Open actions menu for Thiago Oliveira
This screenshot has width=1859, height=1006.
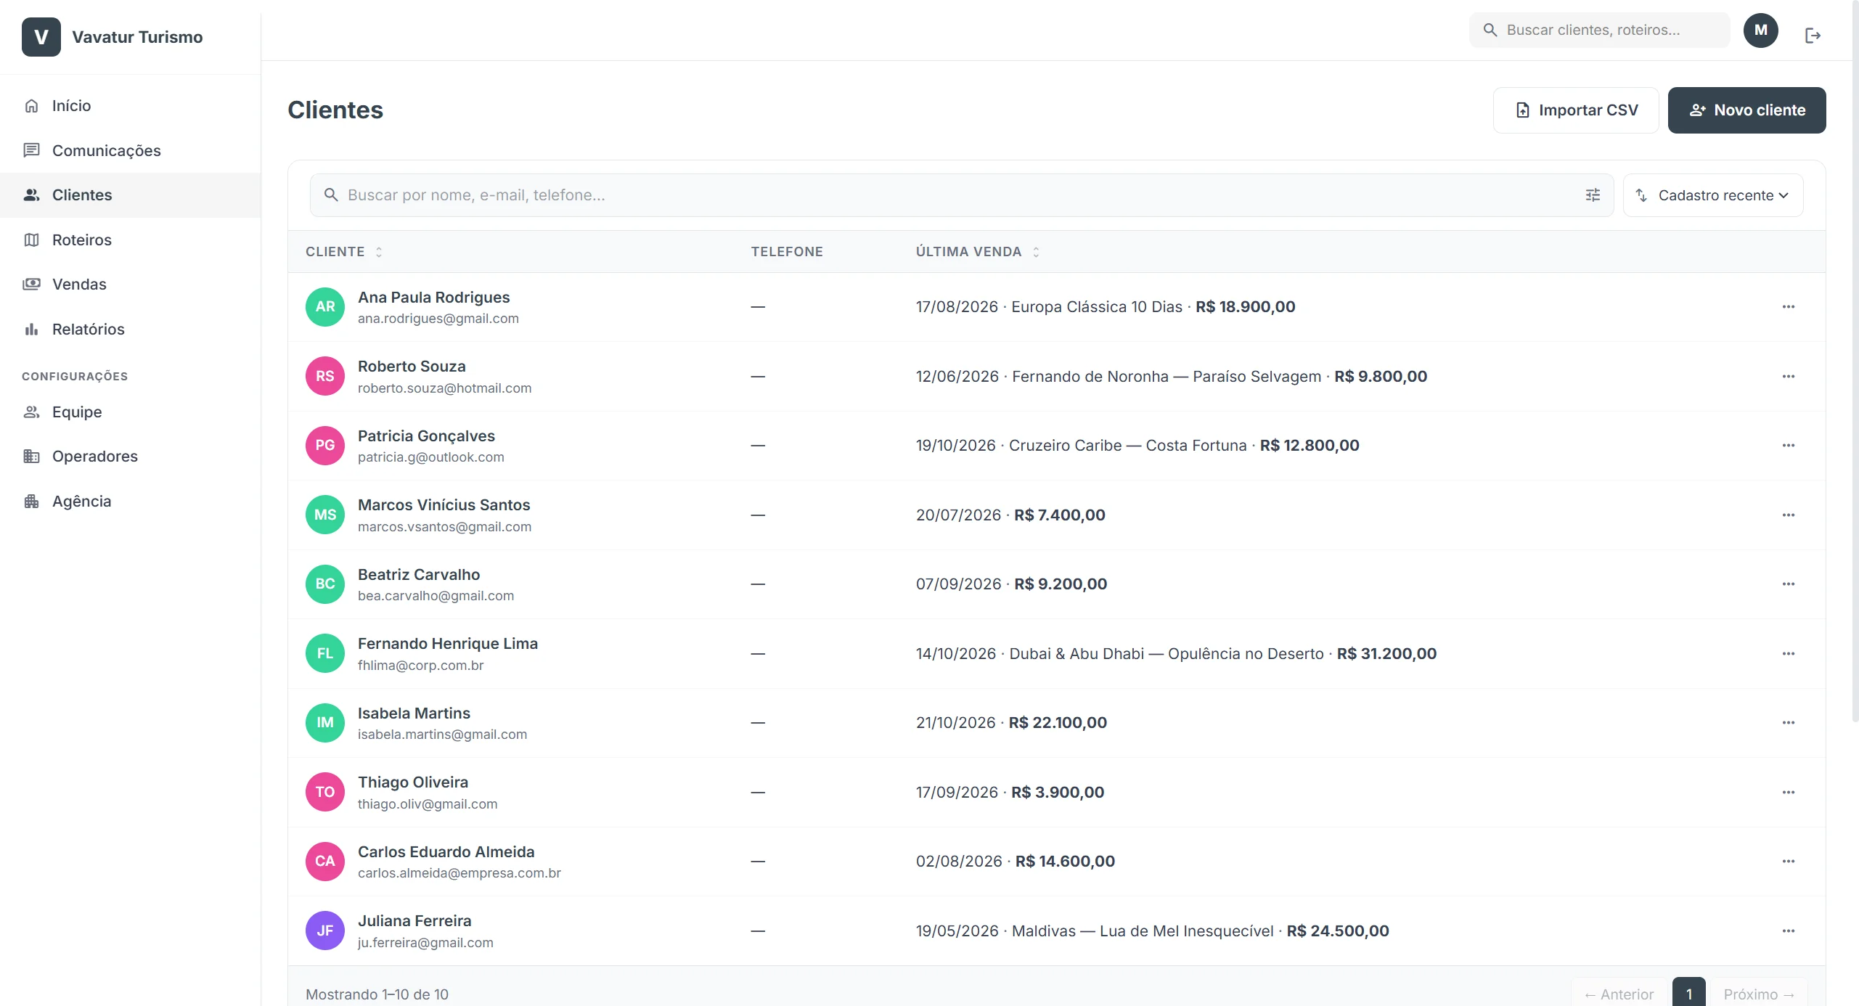pos(1788,793)
